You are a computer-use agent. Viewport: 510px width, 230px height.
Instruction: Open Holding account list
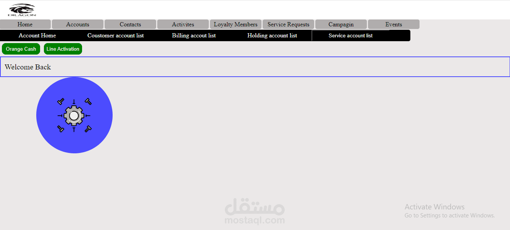click(x=272, y=35)
